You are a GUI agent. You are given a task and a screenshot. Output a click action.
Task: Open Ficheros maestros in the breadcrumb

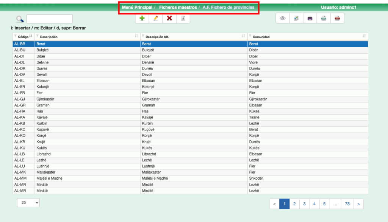[x=178, y=8]
